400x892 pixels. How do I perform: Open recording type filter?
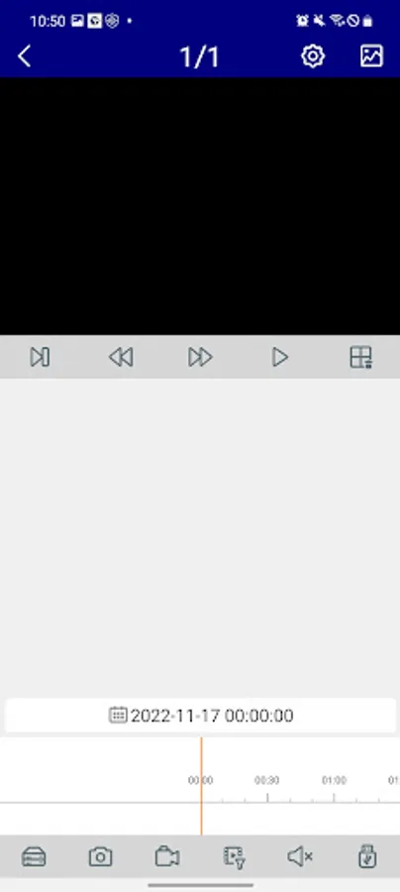[234, 856]
